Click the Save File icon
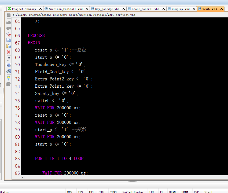Screen dimensions: 228x193 point(9,15)
